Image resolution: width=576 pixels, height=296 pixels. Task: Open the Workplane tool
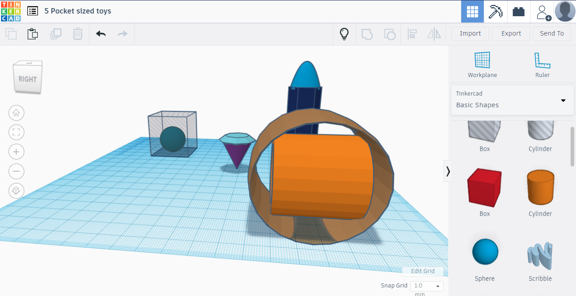[482, 64]
